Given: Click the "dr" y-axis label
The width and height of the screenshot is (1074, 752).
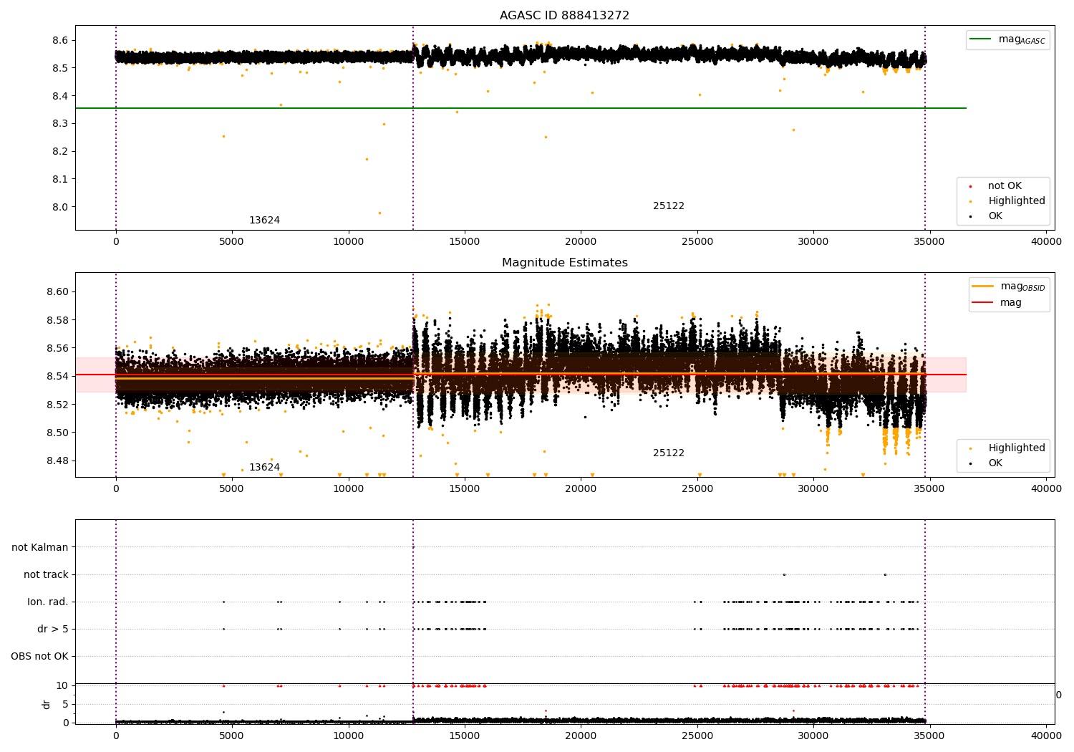Looking at the screenshot, I should click(x=47, y=704).
